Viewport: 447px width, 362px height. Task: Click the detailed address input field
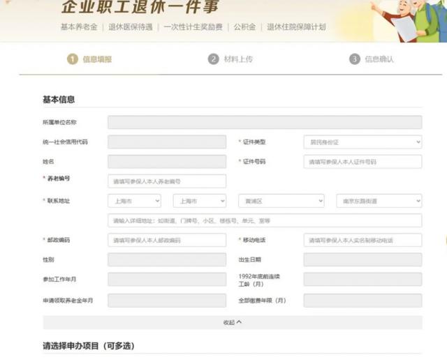pos(264,220)
